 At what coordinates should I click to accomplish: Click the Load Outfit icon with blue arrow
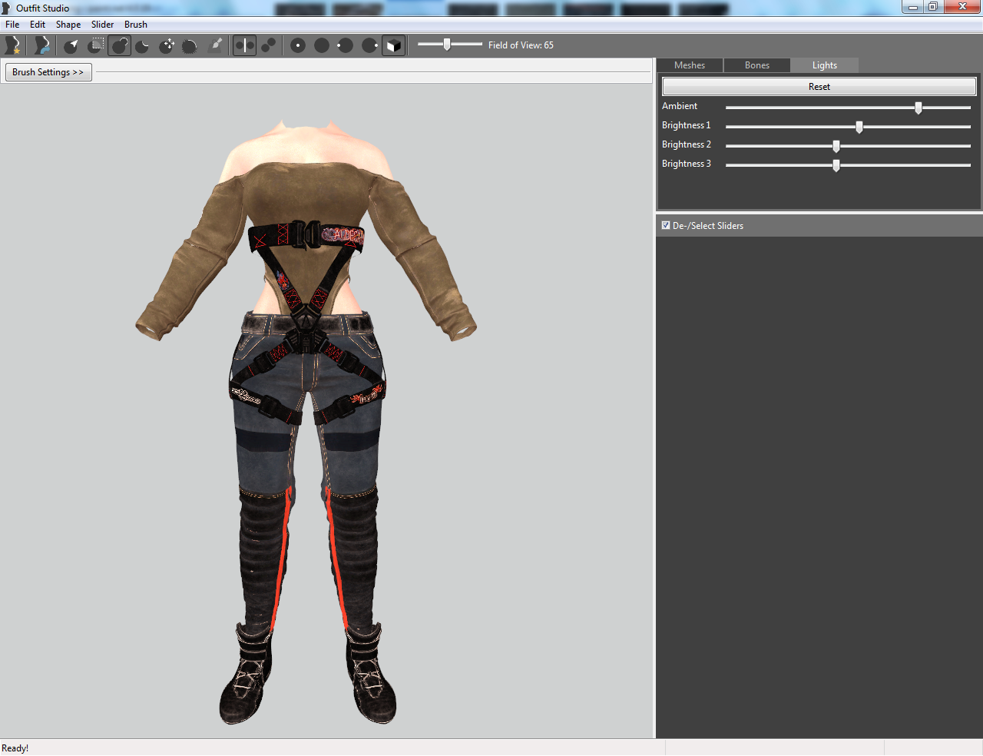point(42,45)
